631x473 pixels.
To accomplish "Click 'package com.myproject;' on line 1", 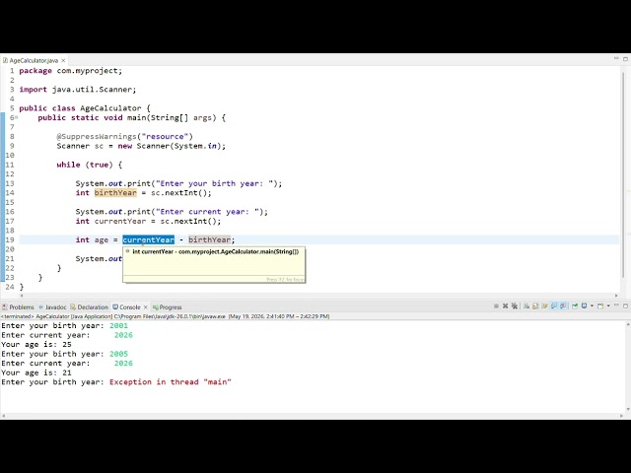I will 70,71.
